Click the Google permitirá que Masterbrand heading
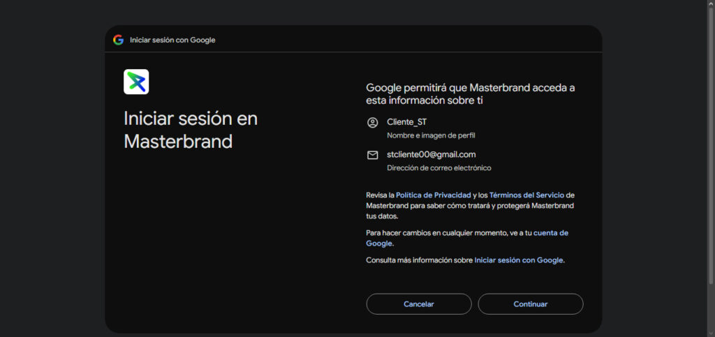Screen dimensions: 715x337 [x=470, y=93]
